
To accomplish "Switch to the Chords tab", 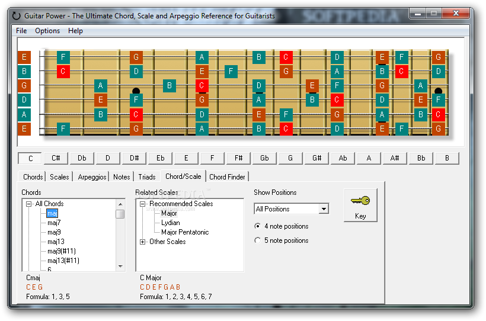I will (33, 177).
